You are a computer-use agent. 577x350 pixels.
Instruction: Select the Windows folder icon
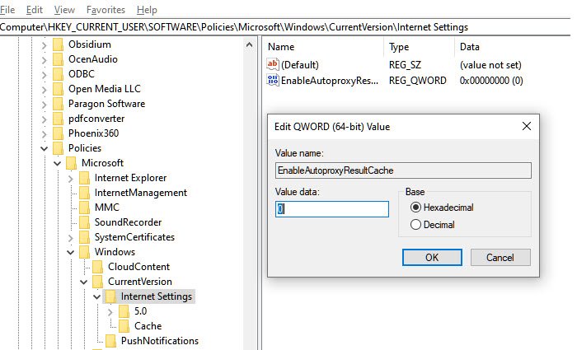pos(85,252)
